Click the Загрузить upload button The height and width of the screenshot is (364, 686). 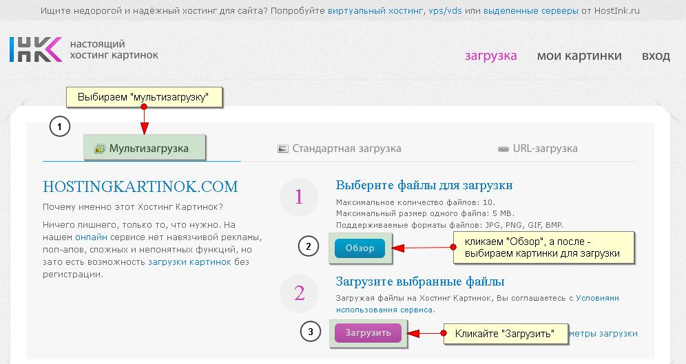coord(368,333)
